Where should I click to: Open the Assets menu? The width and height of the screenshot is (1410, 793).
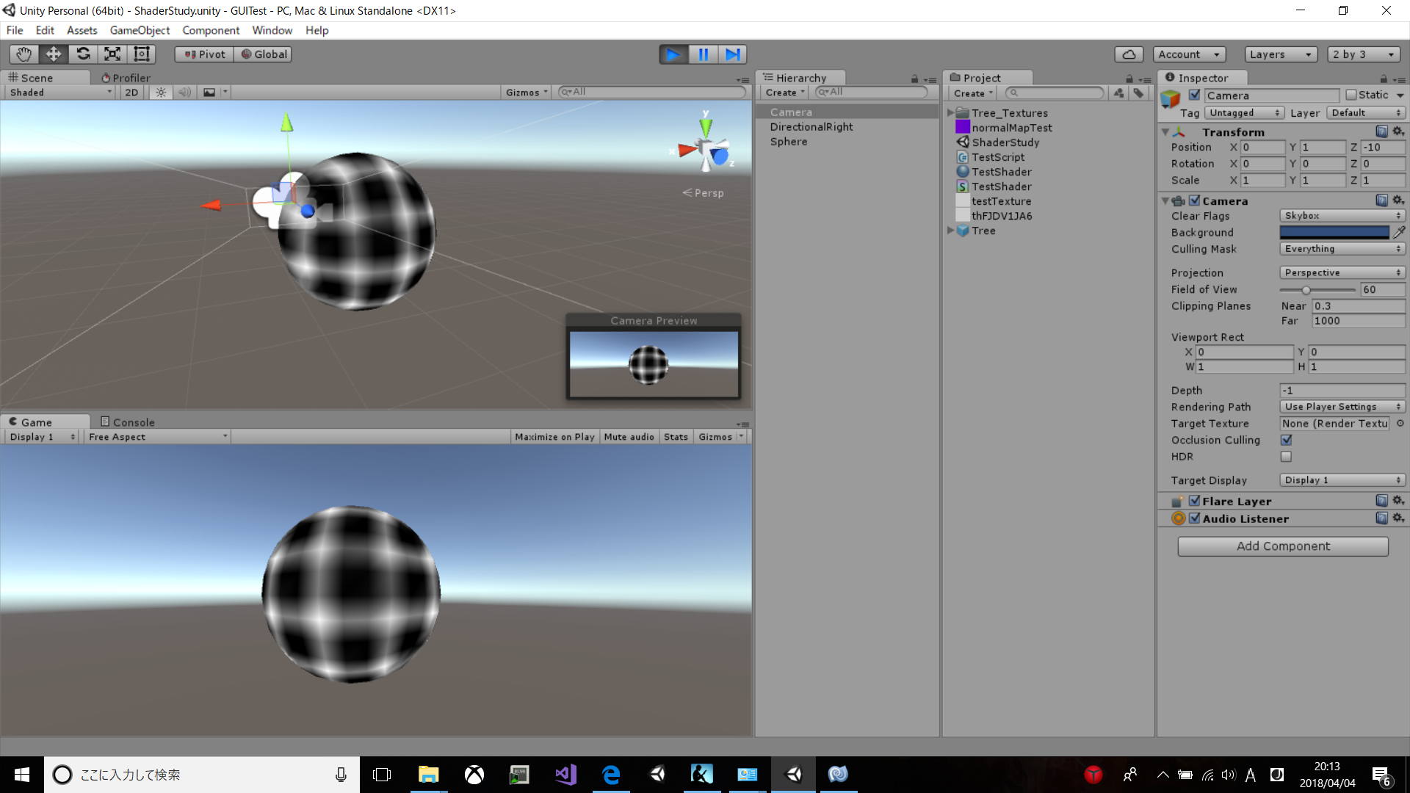coord(82,30)
